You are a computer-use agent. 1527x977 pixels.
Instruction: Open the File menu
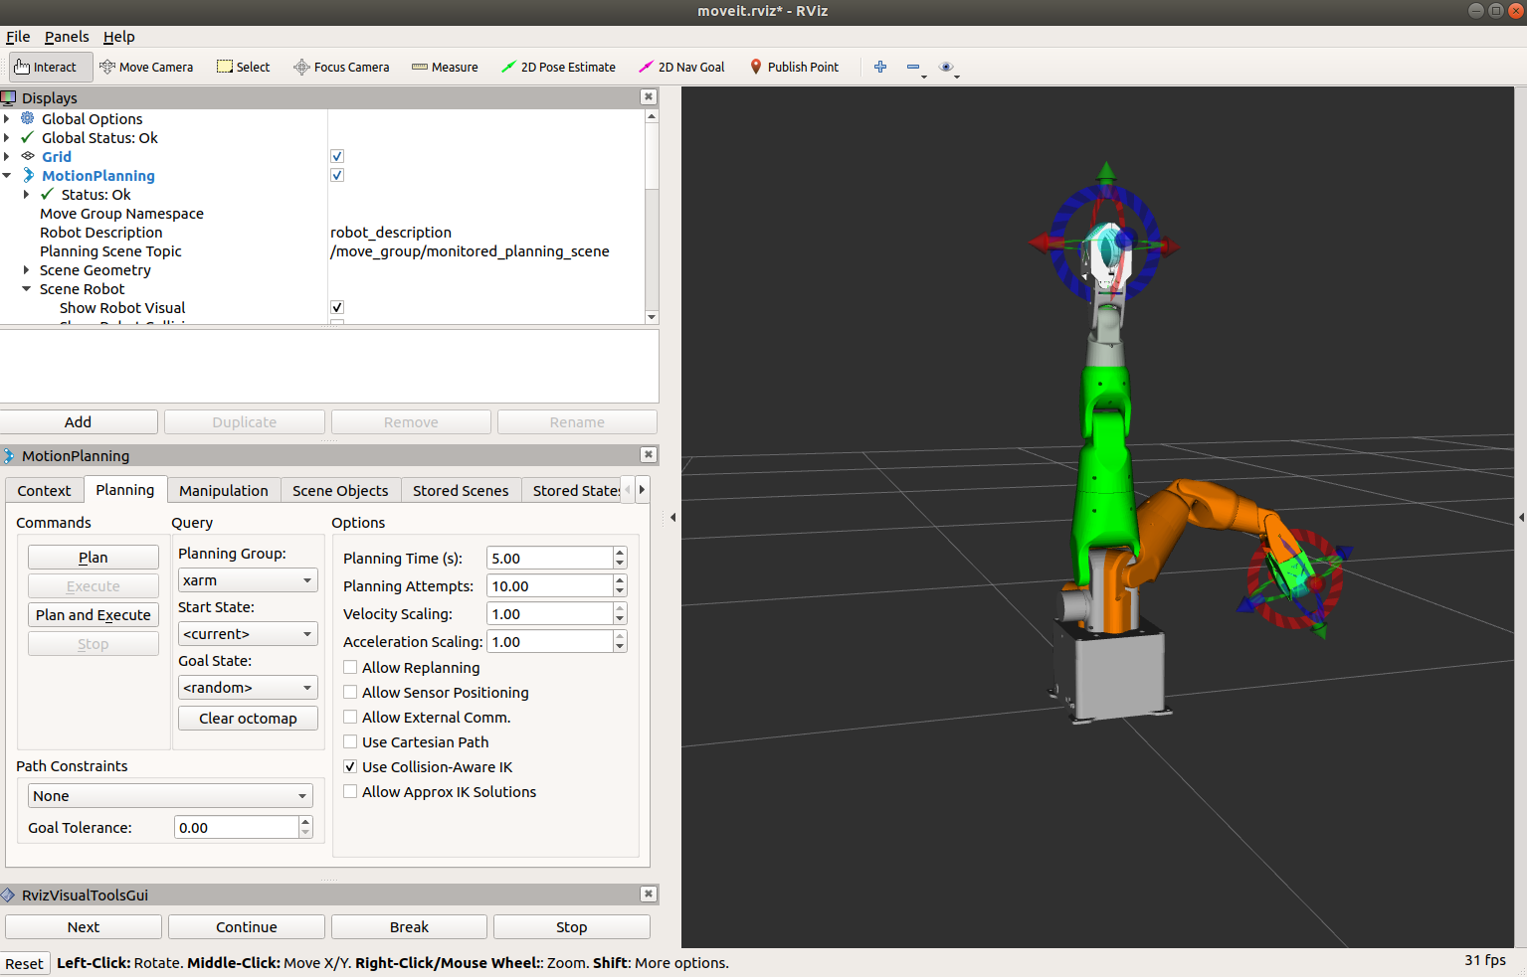[18, 37]
